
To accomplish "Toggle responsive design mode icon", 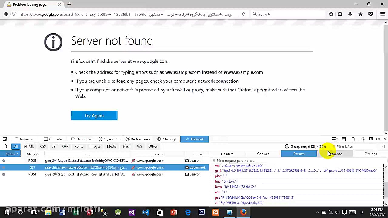I will click(x=353, y=139).
